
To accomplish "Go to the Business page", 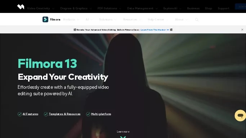I will point(193,8).
